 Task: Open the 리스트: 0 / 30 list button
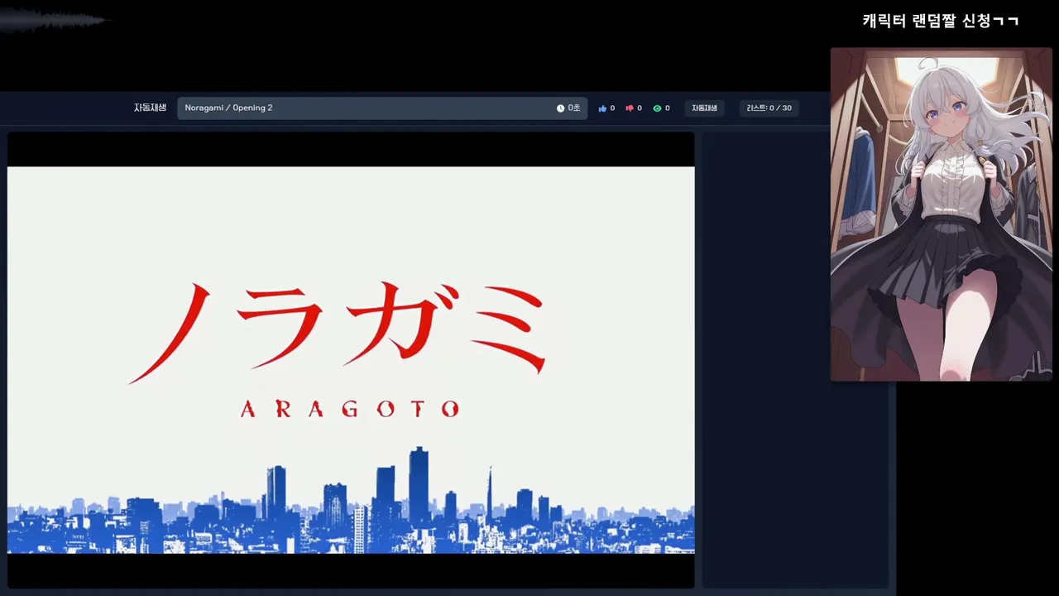point(769,108)
